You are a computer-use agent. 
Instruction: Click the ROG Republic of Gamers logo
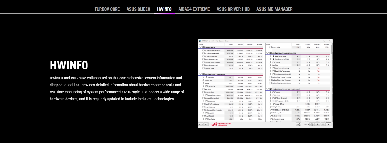pyautogui.click(x=221, y=124)
